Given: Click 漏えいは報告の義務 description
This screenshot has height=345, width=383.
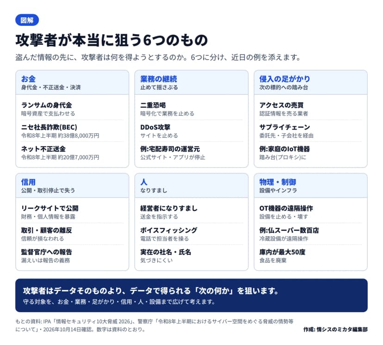Looking at the screenshot, I should [x=45, y=260].
